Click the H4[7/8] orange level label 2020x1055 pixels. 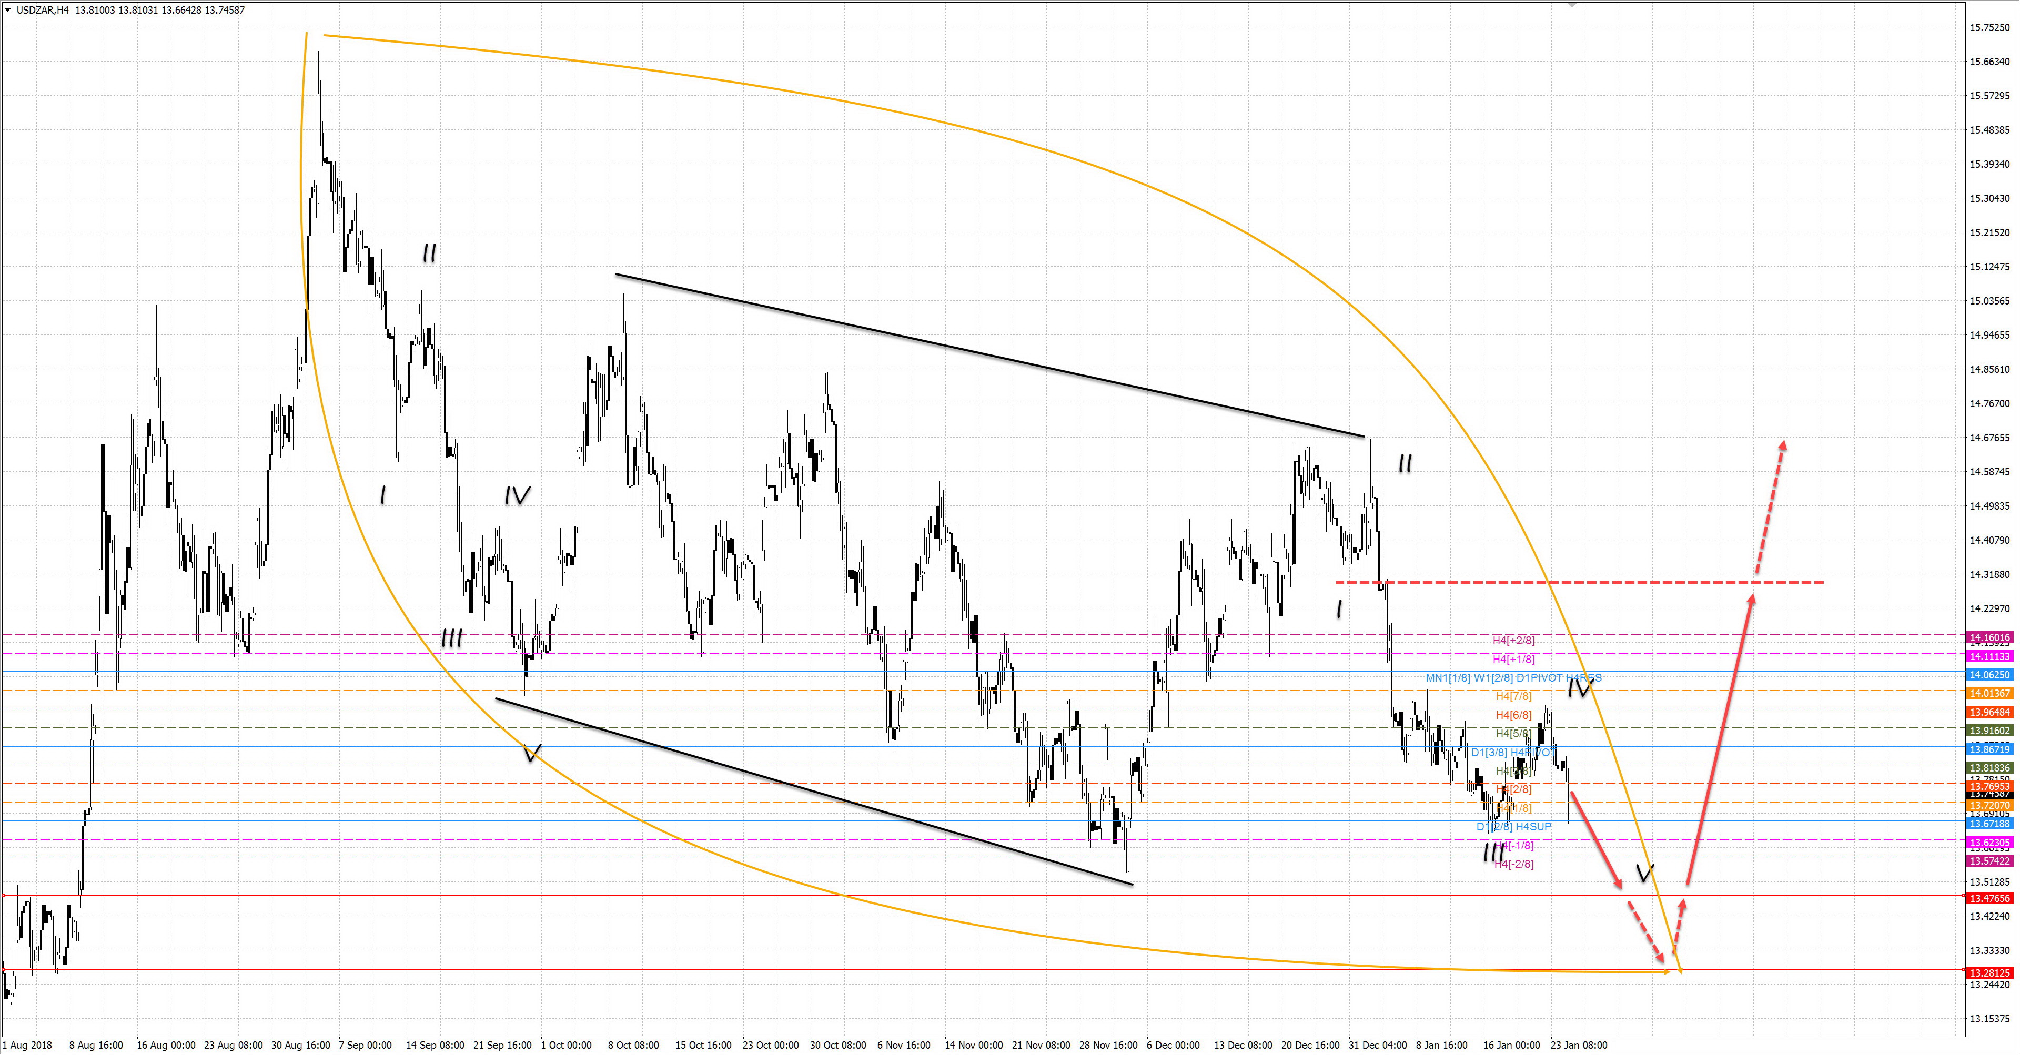point(1513,696)
